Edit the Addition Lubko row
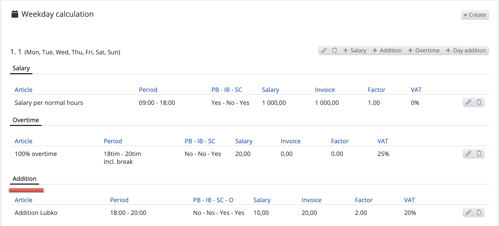 tap(468, 212)
